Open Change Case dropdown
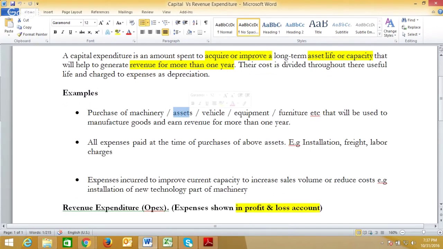Screen dimensions: 443x249 click(x=119, y=23)
